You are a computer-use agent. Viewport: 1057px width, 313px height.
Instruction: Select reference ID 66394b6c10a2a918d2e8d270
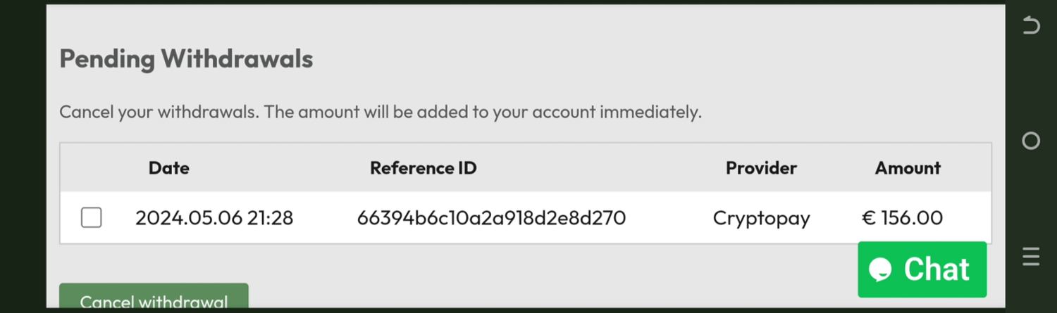pos(491,218)
